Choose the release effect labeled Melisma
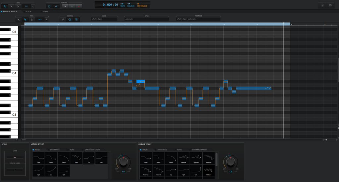 (x=183, y=158)
